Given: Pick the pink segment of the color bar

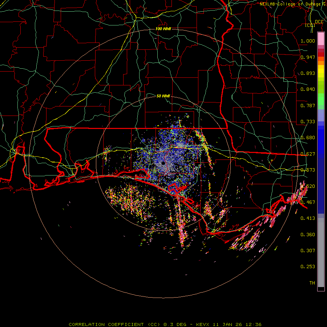Looking at the screenshot, I should click(x=321, y=39).
